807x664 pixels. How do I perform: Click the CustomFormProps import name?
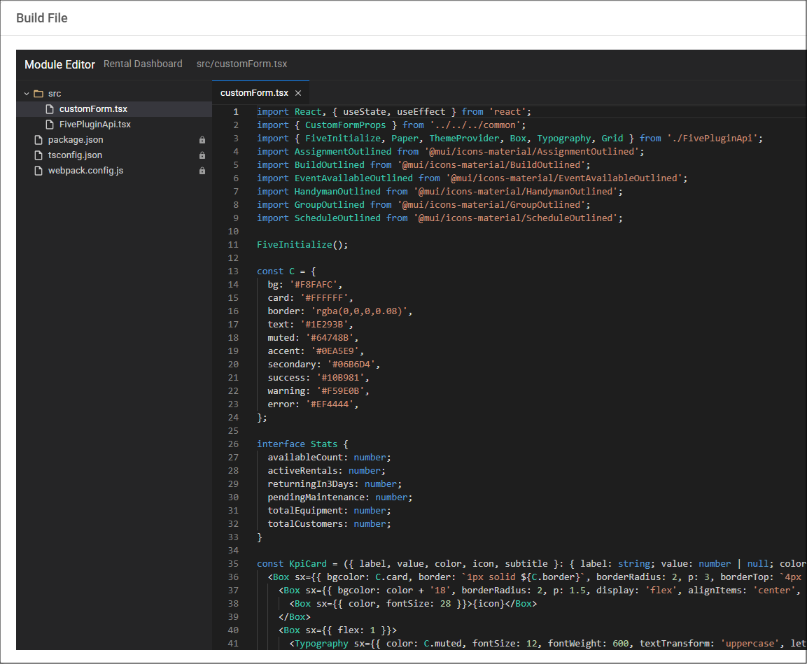345,125
